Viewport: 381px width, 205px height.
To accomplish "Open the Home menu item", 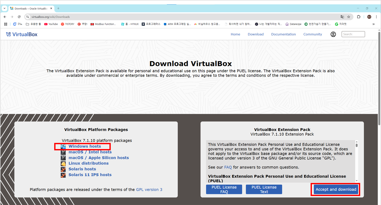I will click(235, 34).
